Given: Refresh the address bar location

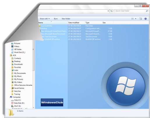Looking at the screenshot, I should point(112,11).
